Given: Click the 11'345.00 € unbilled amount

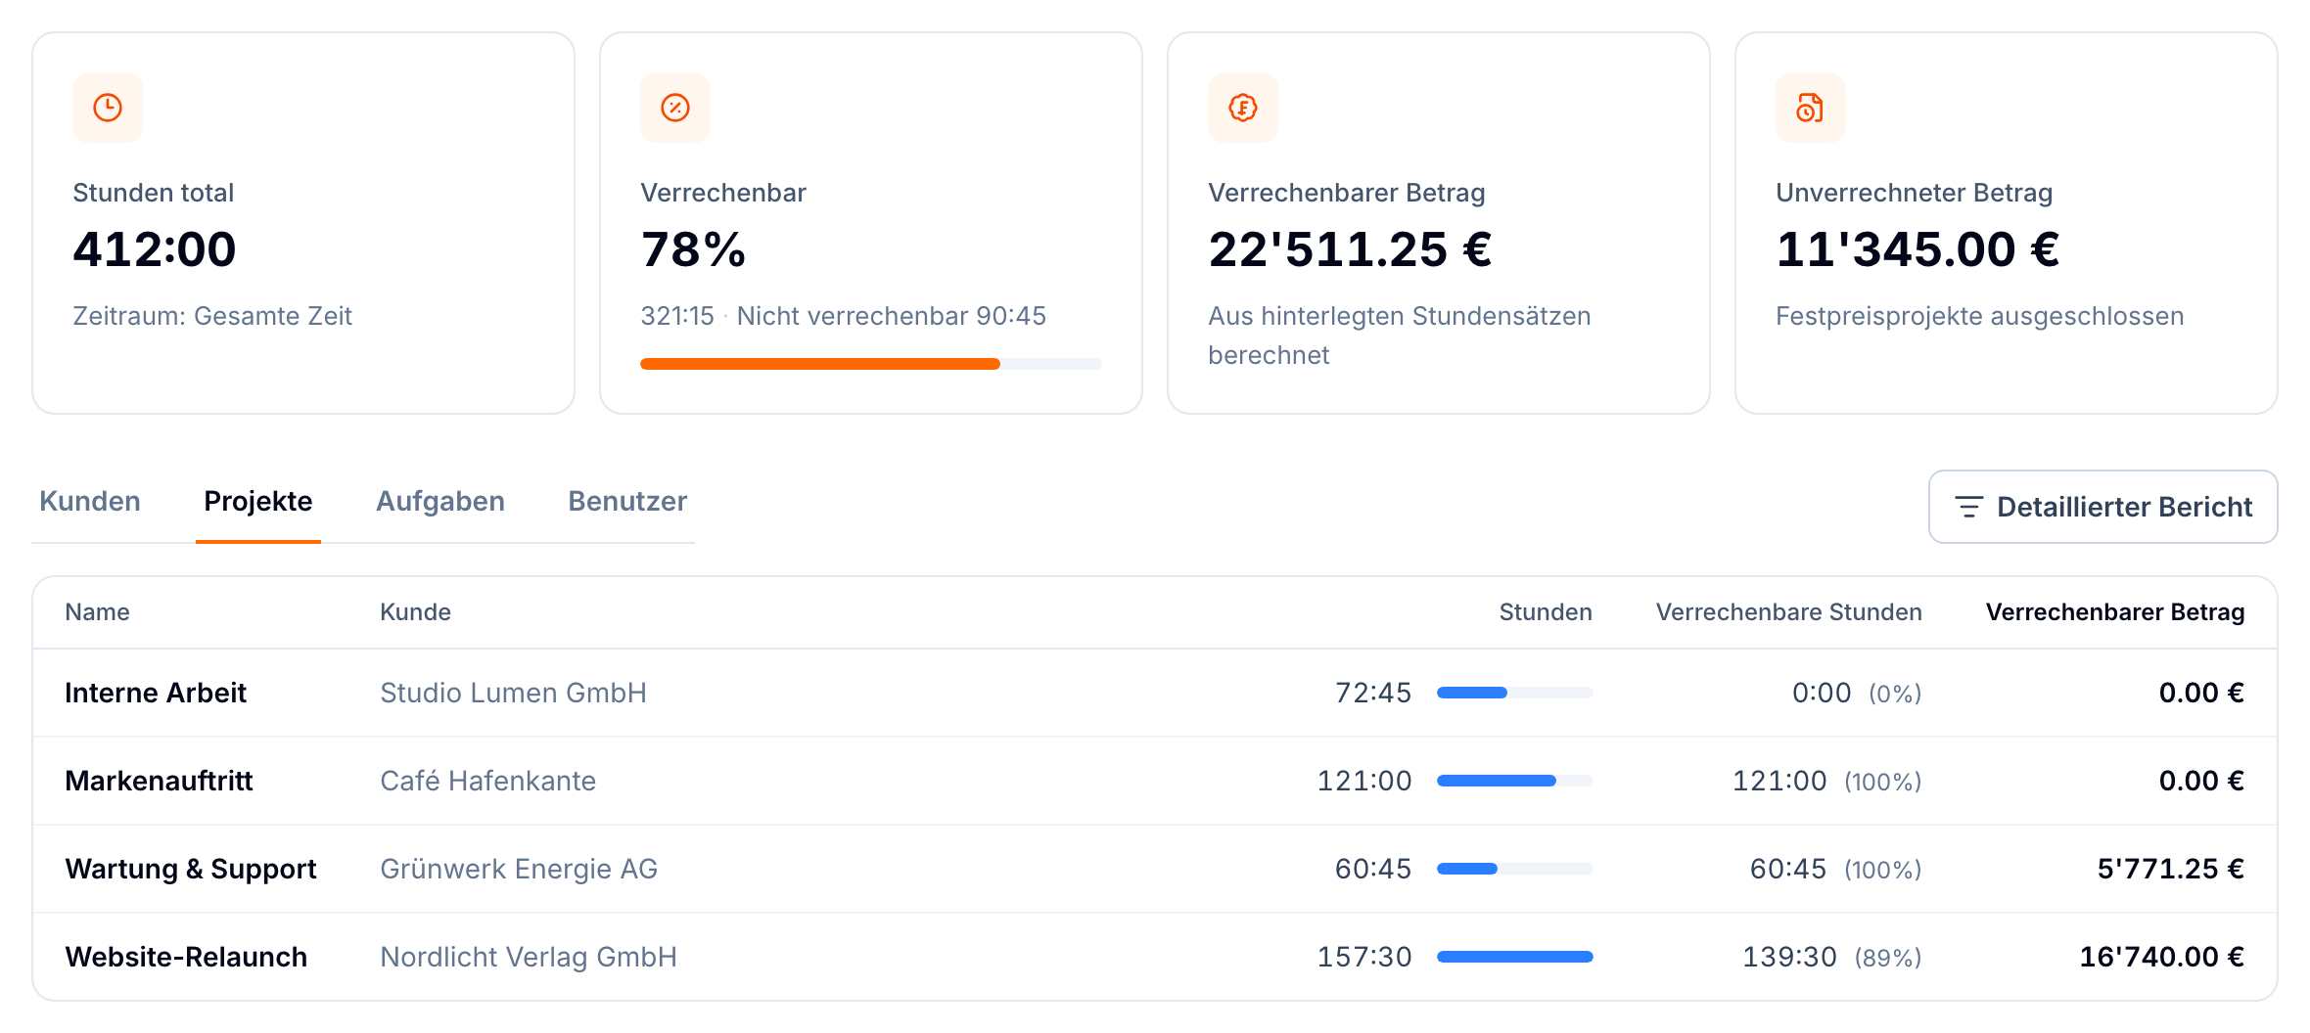Looking at the screenshot, I should (1917, 249).
